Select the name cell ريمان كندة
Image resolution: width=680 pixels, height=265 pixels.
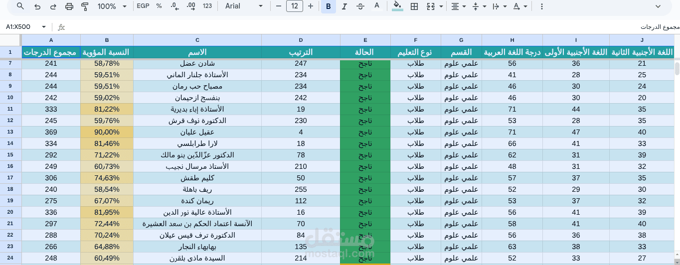[x=197, y=201]
